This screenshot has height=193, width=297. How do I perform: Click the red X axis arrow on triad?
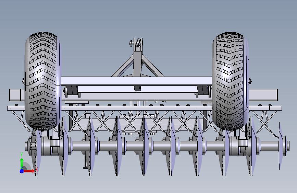pyautogui.click(x=29, y=171)
